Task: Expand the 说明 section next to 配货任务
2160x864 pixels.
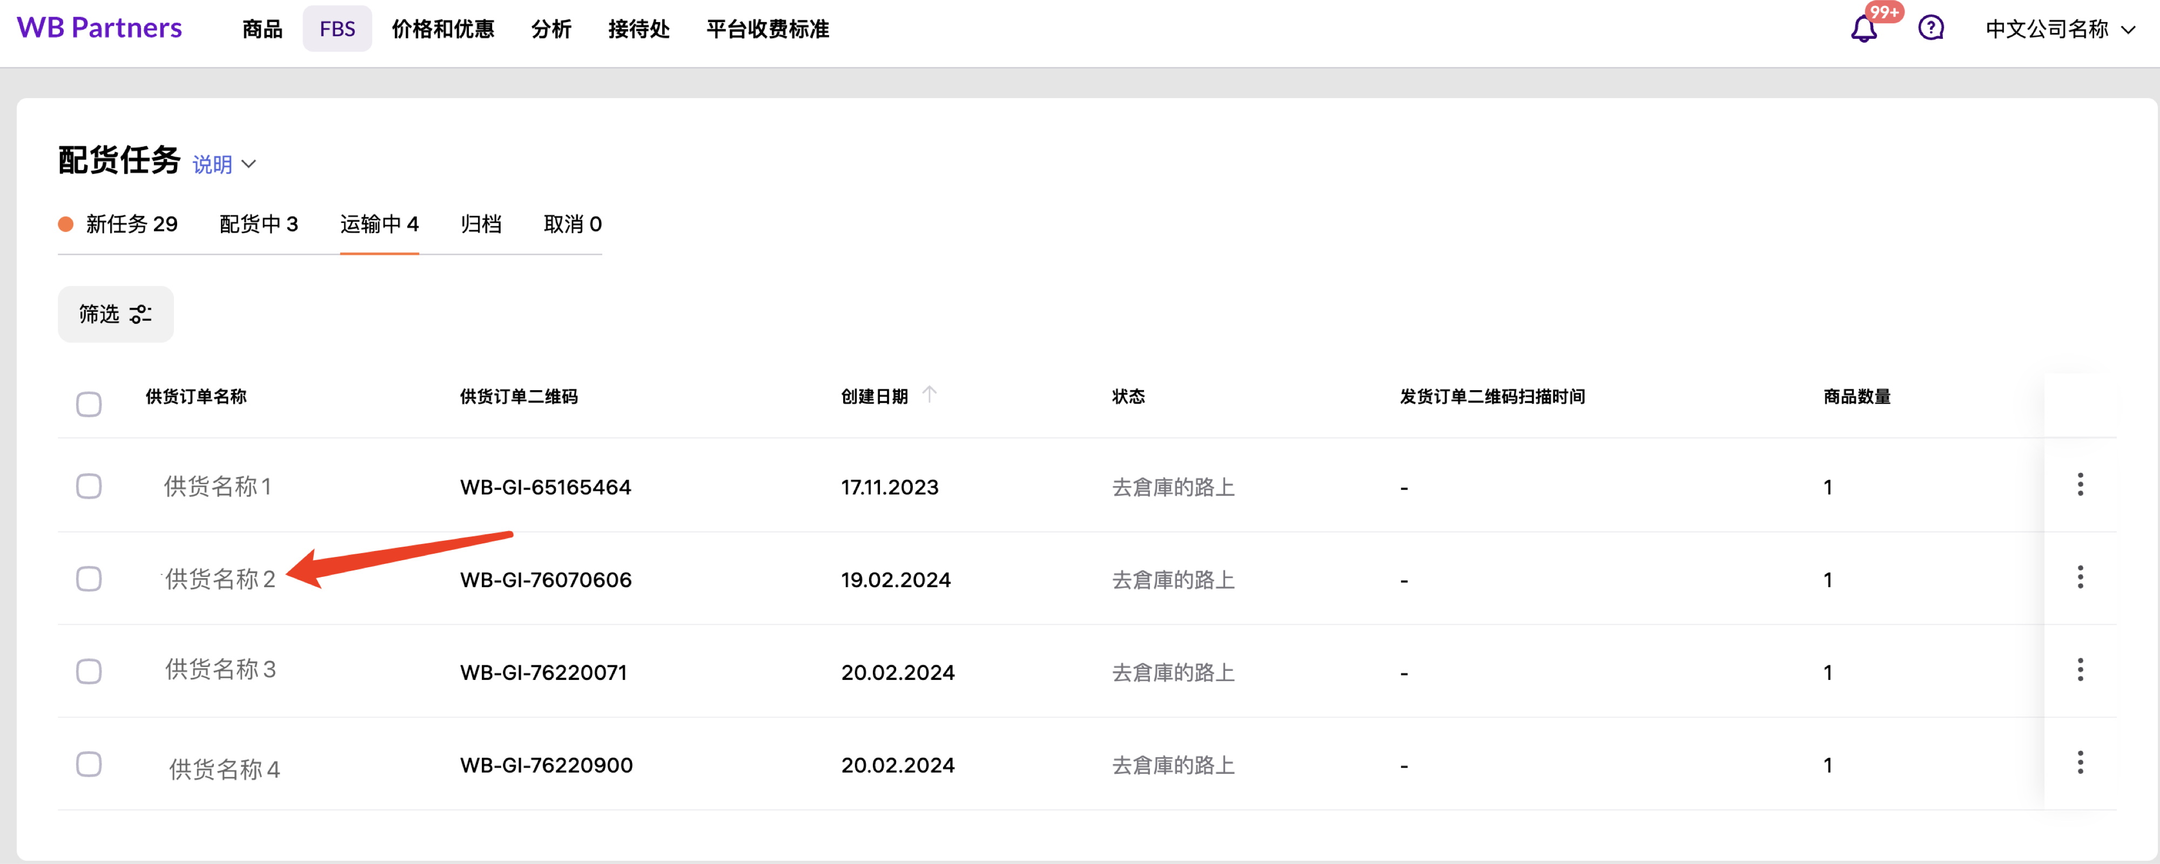Action: click(224, 164)
